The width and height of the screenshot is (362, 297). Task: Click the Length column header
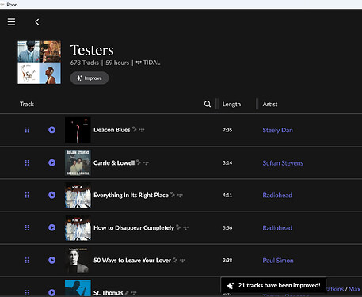231,104
